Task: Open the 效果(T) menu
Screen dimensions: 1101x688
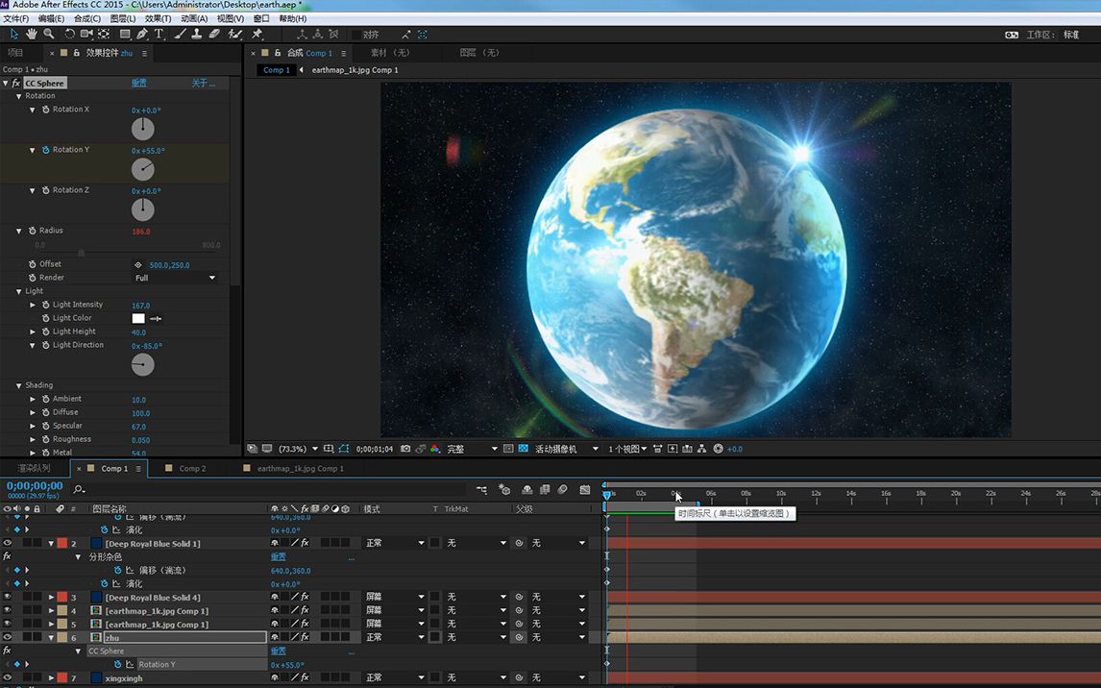Action: [159, 18]
